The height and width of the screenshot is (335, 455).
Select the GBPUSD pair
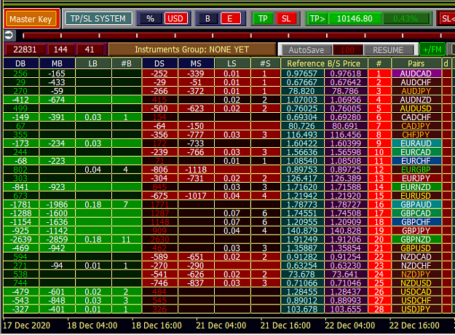point(416,248)
